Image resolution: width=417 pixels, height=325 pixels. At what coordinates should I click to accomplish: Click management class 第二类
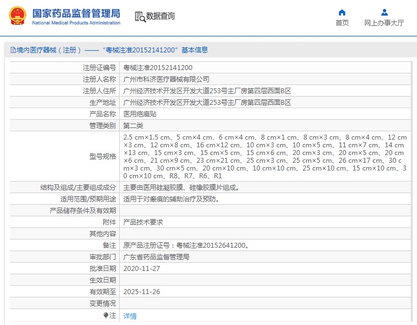pyautogui.click(x=133, y=126)
